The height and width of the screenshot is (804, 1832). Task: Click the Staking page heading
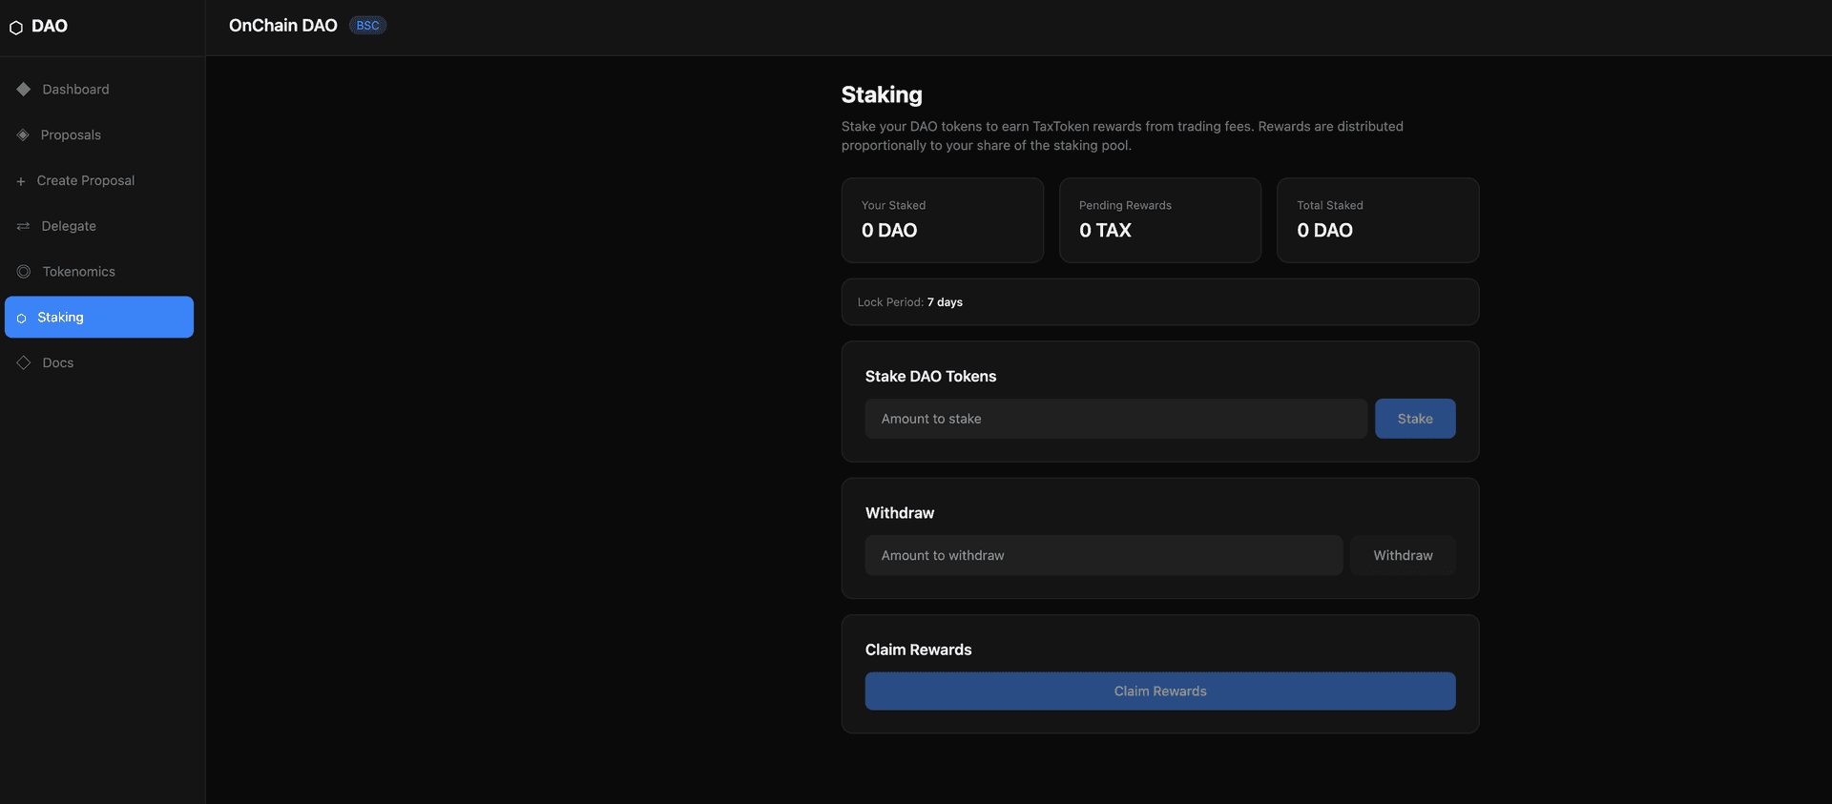coord(882,94)
